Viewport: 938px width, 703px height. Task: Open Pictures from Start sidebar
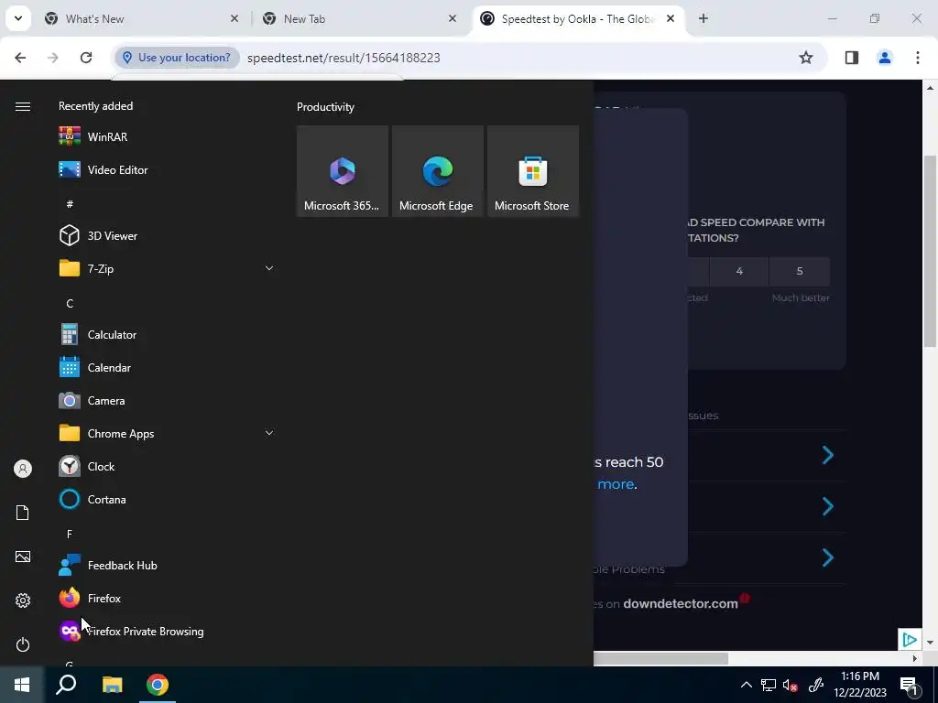click(x=23, y=557)
